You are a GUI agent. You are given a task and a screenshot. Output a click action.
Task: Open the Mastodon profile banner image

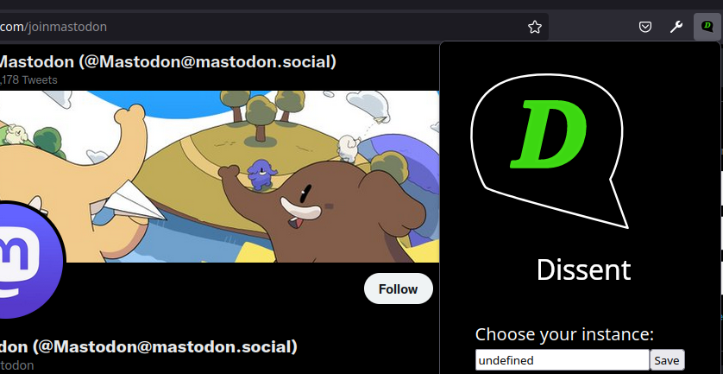pyautogui.click(x=219, y=176)
